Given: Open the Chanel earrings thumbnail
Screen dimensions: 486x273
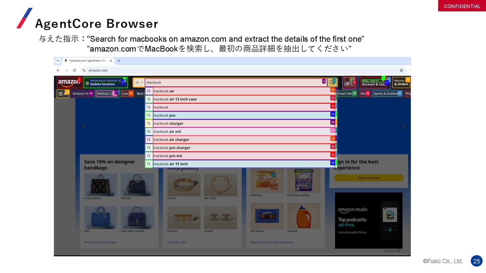Looking at the screenshot, I should (220, 218).
